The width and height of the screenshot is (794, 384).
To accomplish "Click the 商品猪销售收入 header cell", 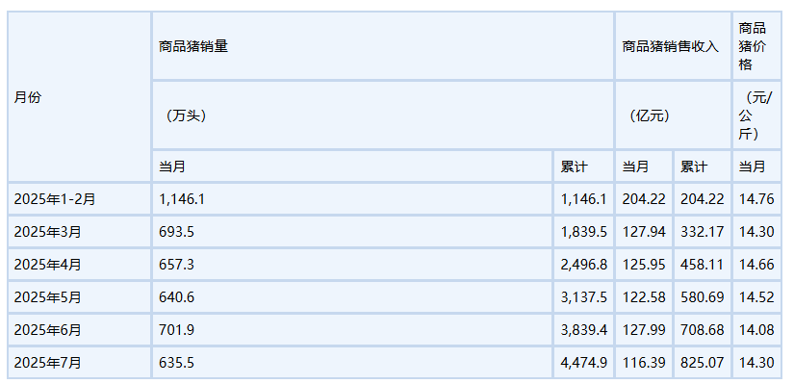I will click(673, 46).
